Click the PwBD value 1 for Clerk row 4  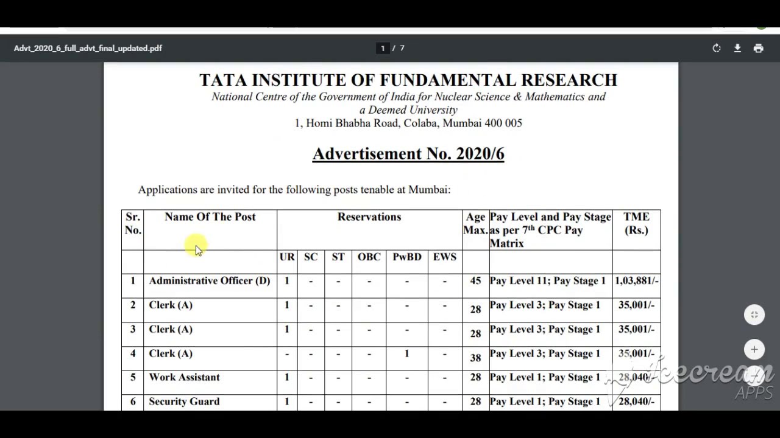pos(407,353)
